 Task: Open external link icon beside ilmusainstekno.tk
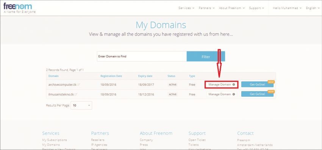[x=76, y=94]
